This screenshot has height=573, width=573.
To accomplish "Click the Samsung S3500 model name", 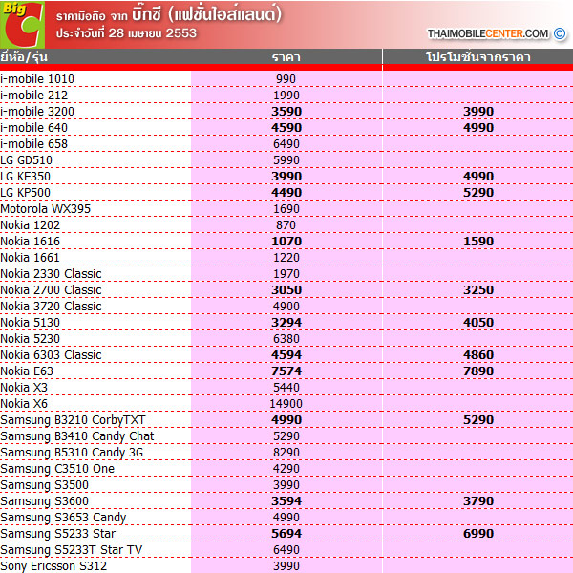I will click(44, 485).
